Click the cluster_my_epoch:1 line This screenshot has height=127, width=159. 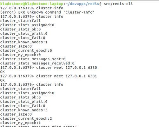point(20,123)
